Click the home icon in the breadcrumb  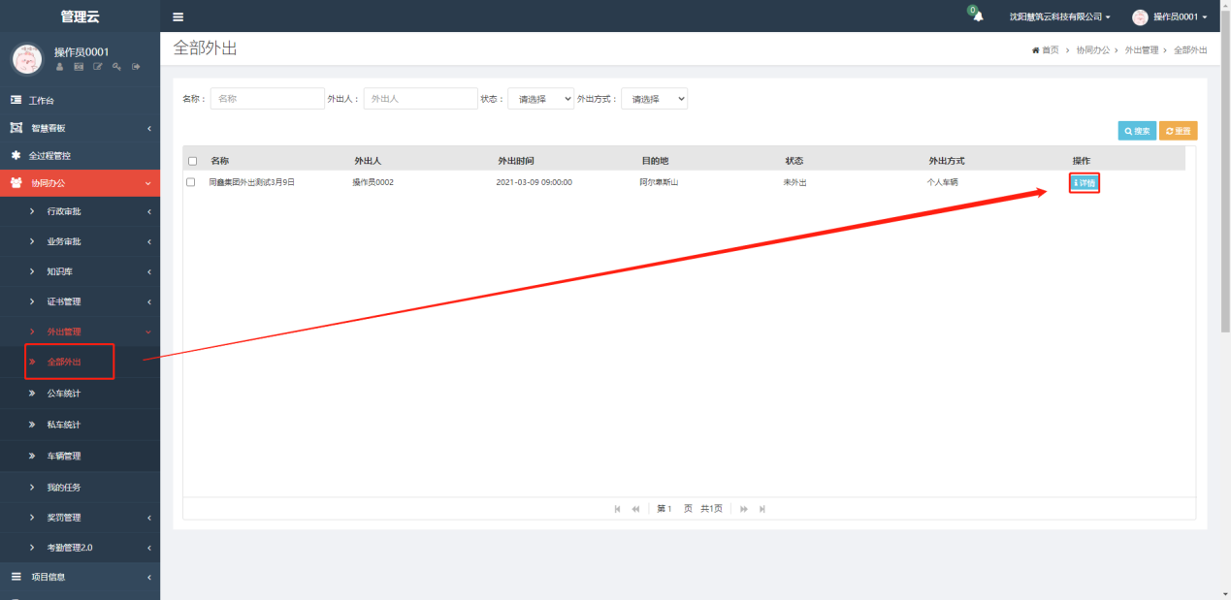[1036, 50]
